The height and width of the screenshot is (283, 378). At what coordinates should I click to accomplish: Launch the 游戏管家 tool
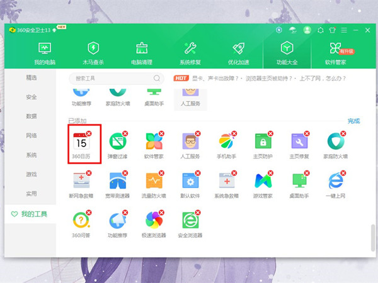click(263, 185)
